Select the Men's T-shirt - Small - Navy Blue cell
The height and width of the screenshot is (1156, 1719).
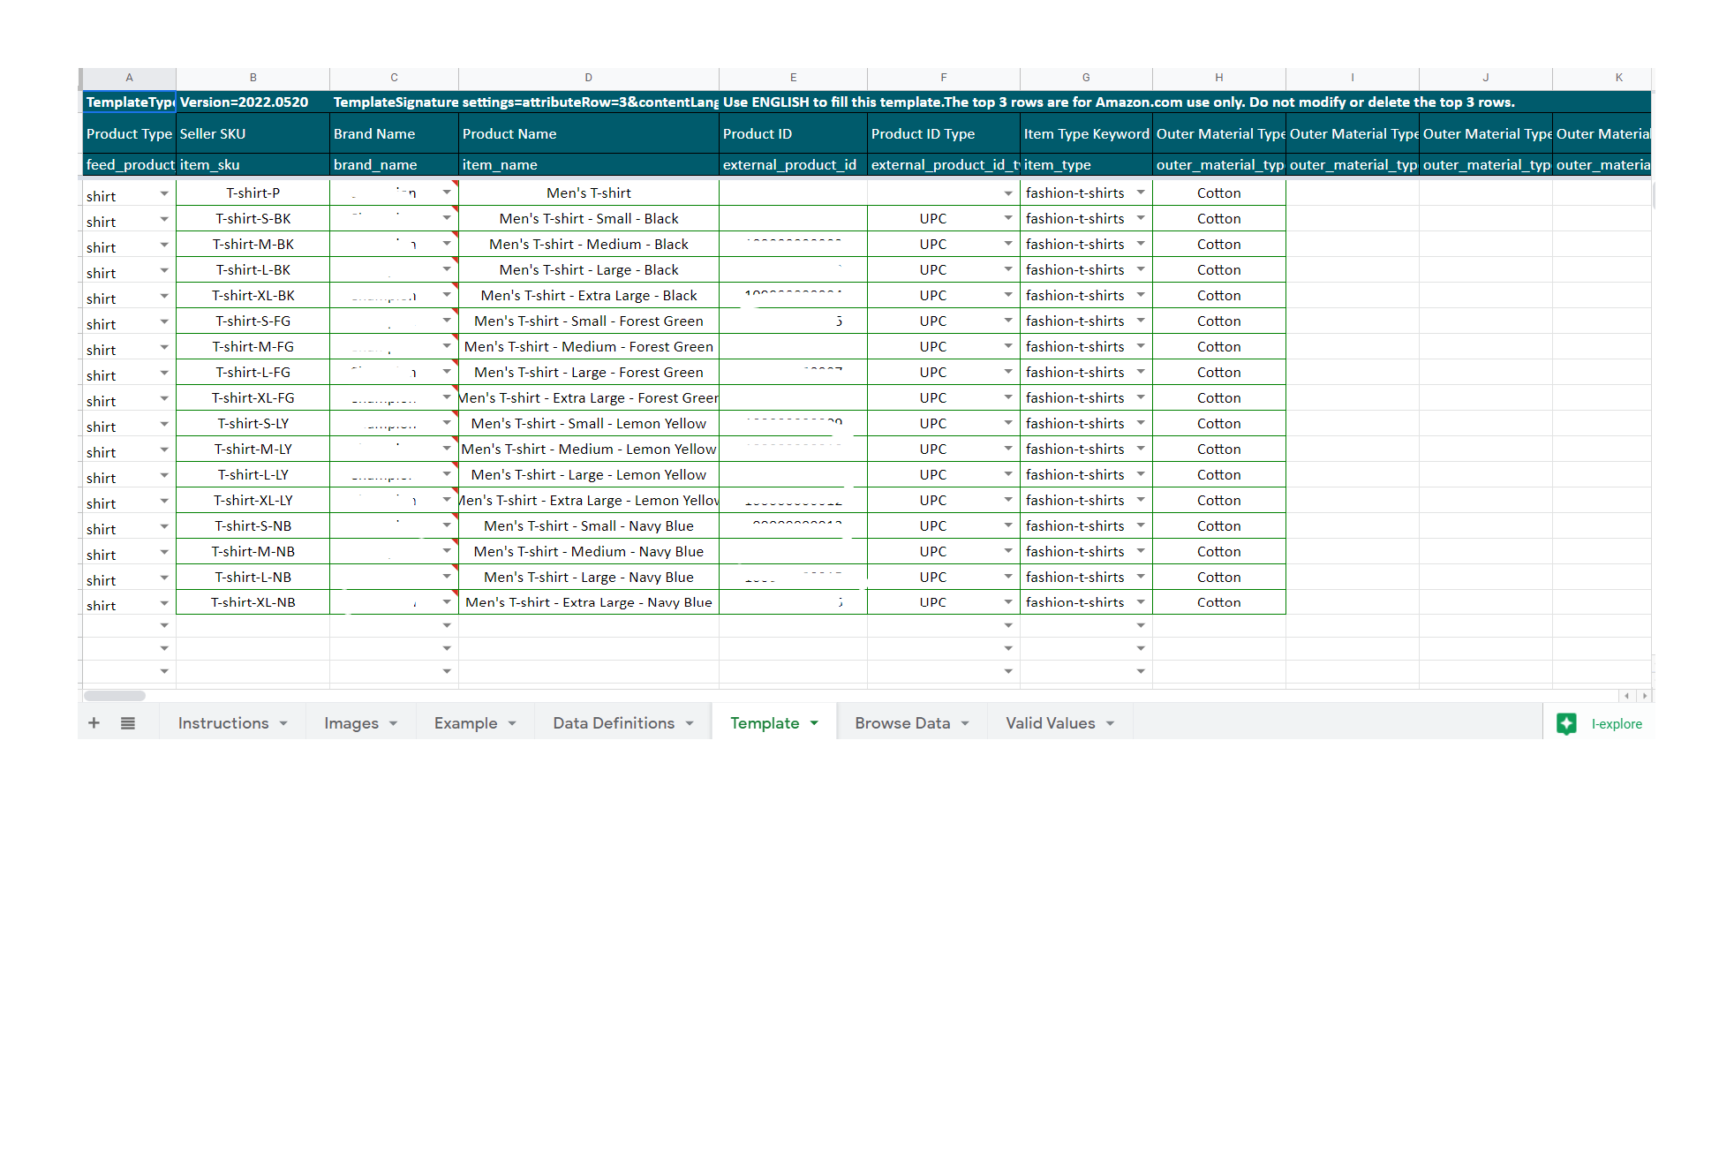click(x=588, y=525)
